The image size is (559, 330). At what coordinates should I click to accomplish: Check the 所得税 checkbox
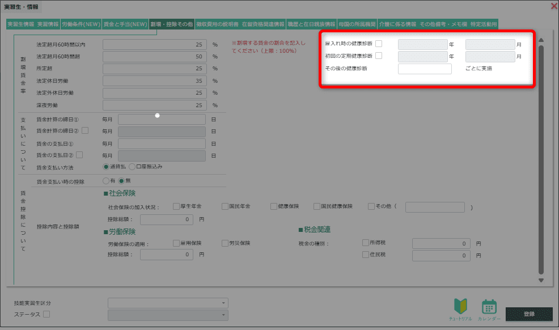point(366,243)
